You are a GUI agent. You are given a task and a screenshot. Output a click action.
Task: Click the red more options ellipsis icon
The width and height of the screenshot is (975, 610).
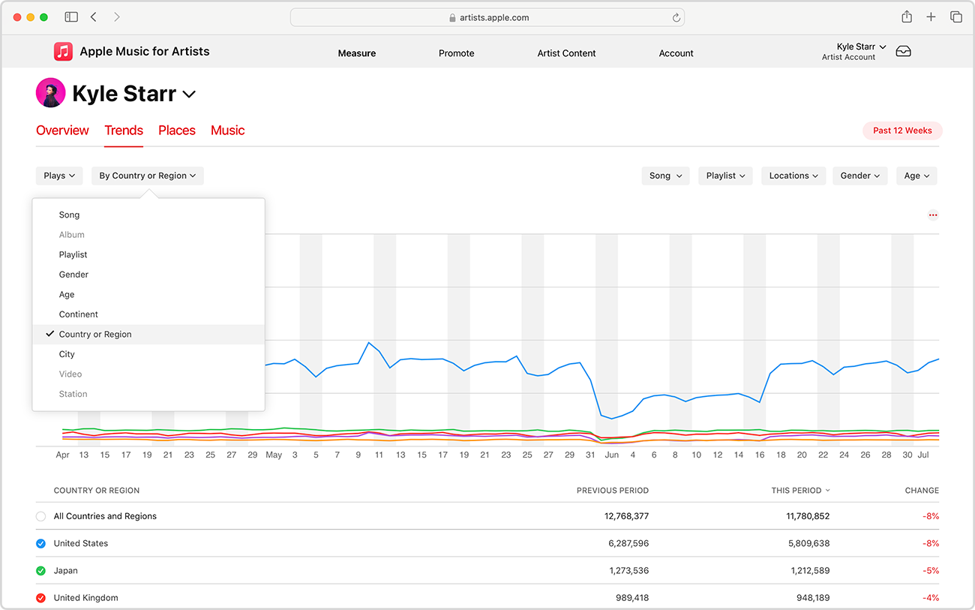(x=933, y=215)
